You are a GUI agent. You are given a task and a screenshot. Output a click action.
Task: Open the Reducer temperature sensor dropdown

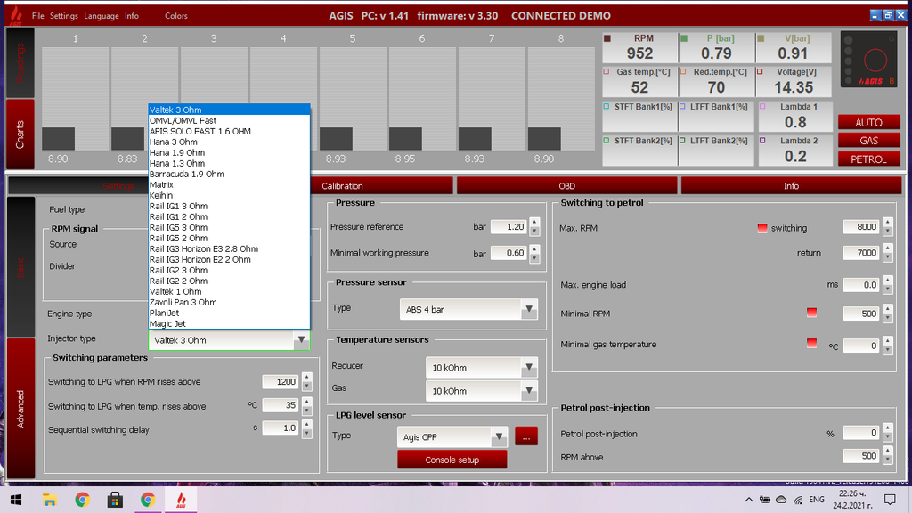pos(528,367)
